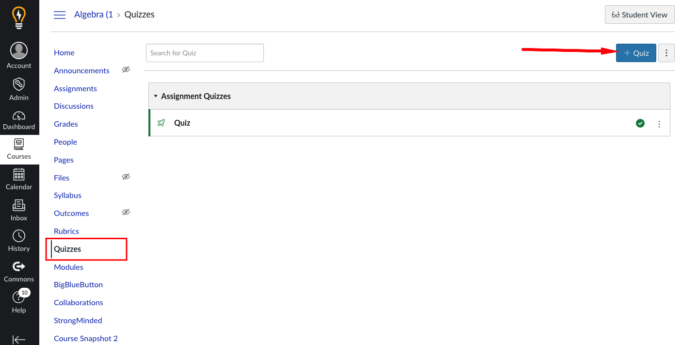Collapse the Assignment Quizzes group
This screenshot has height=345, width=682.
tap(156, 96)
